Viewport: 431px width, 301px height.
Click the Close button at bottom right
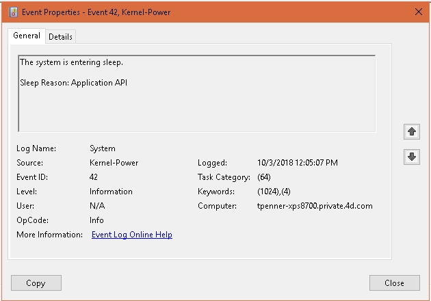click(394, 283)
